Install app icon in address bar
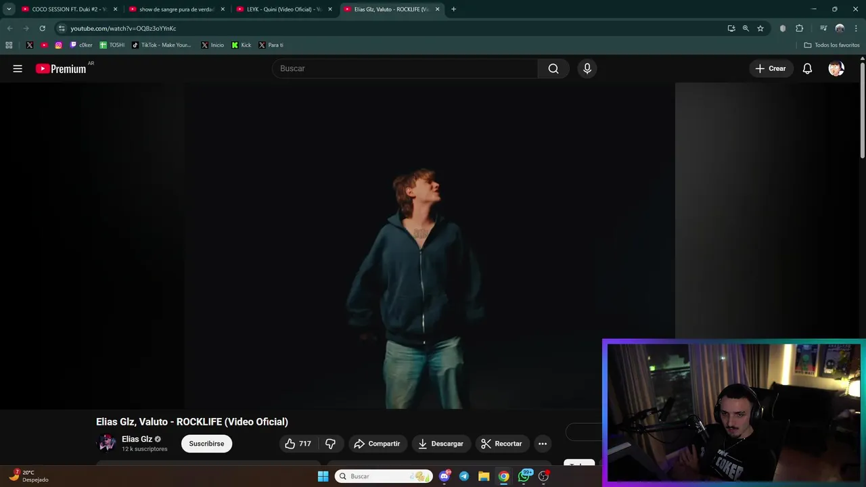This screenshot has width=866, height=487. point(731,28)
